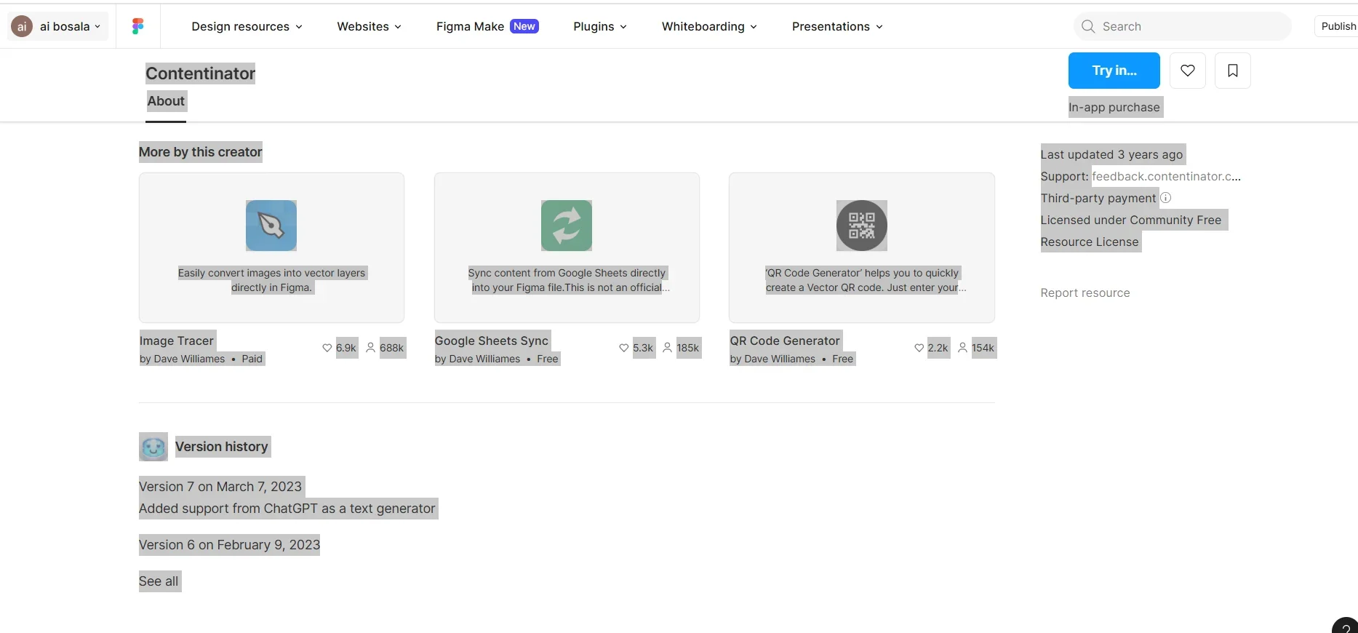Viewport: 1358px width, 633px height.
Task: Click the version history avatar icon
Action: [153, 447]
